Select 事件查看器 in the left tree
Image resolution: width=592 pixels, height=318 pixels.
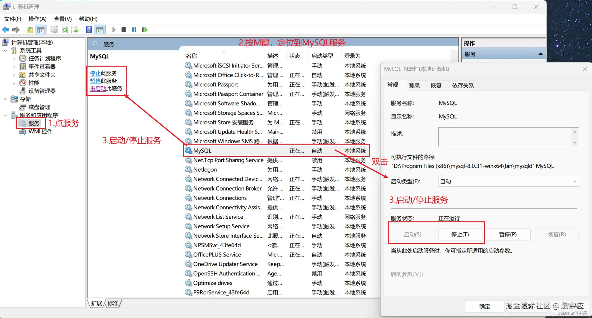pyautogui.click(x=42, y=67)
